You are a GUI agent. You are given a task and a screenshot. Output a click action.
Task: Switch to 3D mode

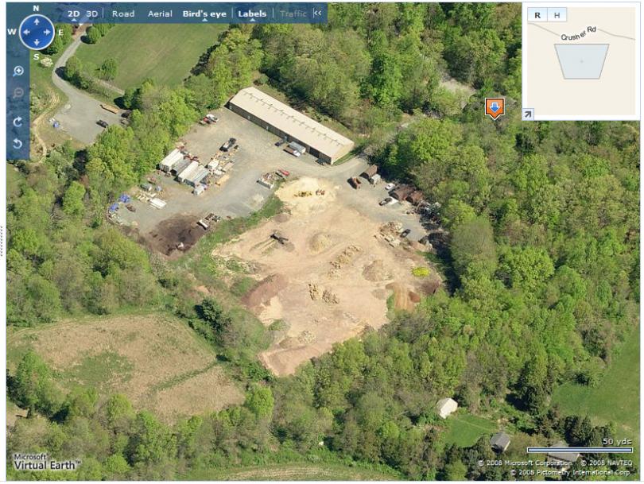point(92,14)
